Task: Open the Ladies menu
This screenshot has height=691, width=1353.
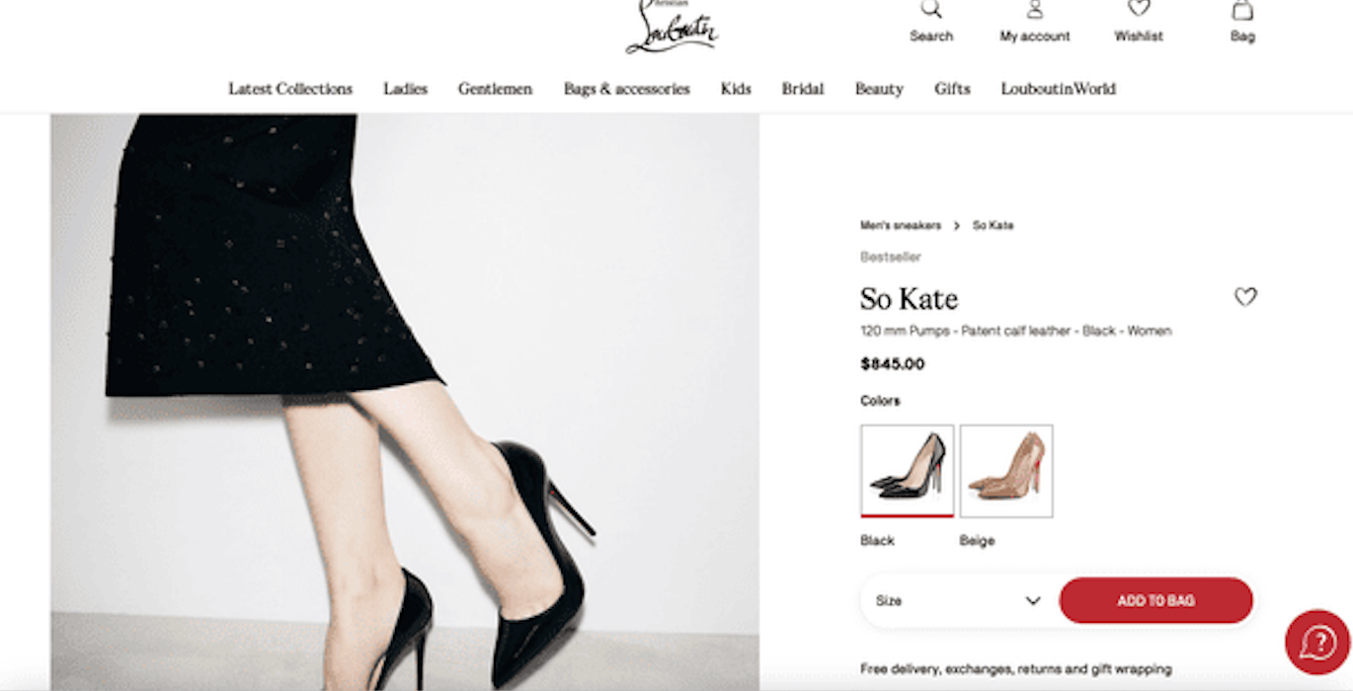Action: 405,89
